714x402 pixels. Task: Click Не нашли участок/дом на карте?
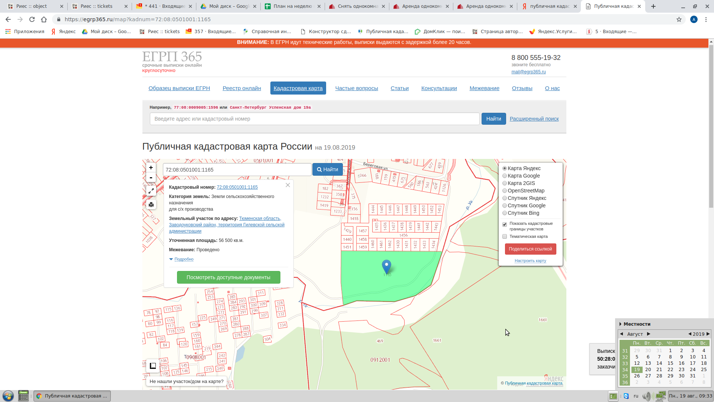coord(186,381)
